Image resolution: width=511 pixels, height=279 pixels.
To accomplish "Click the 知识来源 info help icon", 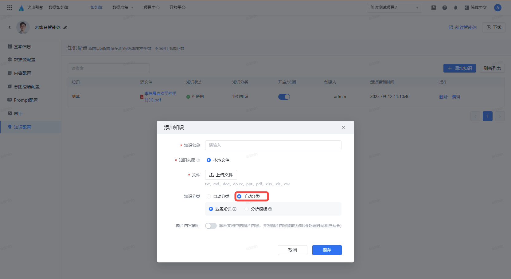I will [x=198, y=160].
